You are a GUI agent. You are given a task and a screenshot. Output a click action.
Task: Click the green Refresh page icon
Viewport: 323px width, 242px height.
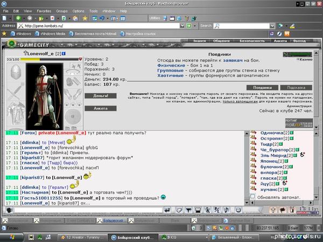[x=64, y=18]
